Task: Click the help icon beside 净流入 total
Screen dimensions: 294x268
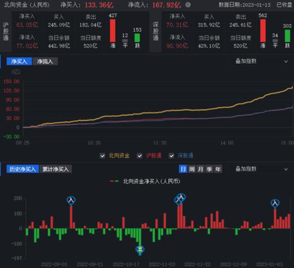Action: tap(188, 5)
